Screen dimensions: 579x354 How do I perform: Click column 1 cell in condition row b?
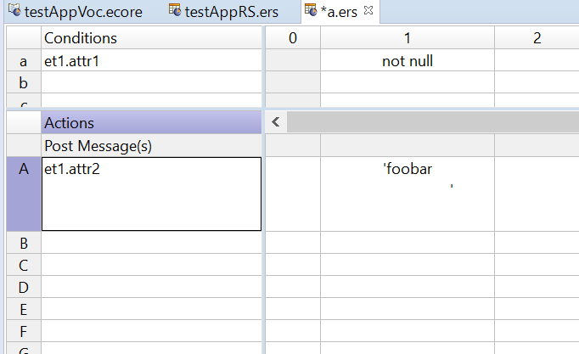(x=408, y=82)
